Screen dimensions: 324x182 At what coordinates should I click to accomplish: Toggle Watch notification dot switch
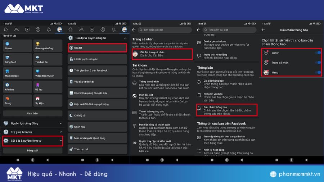pos(318,53)
